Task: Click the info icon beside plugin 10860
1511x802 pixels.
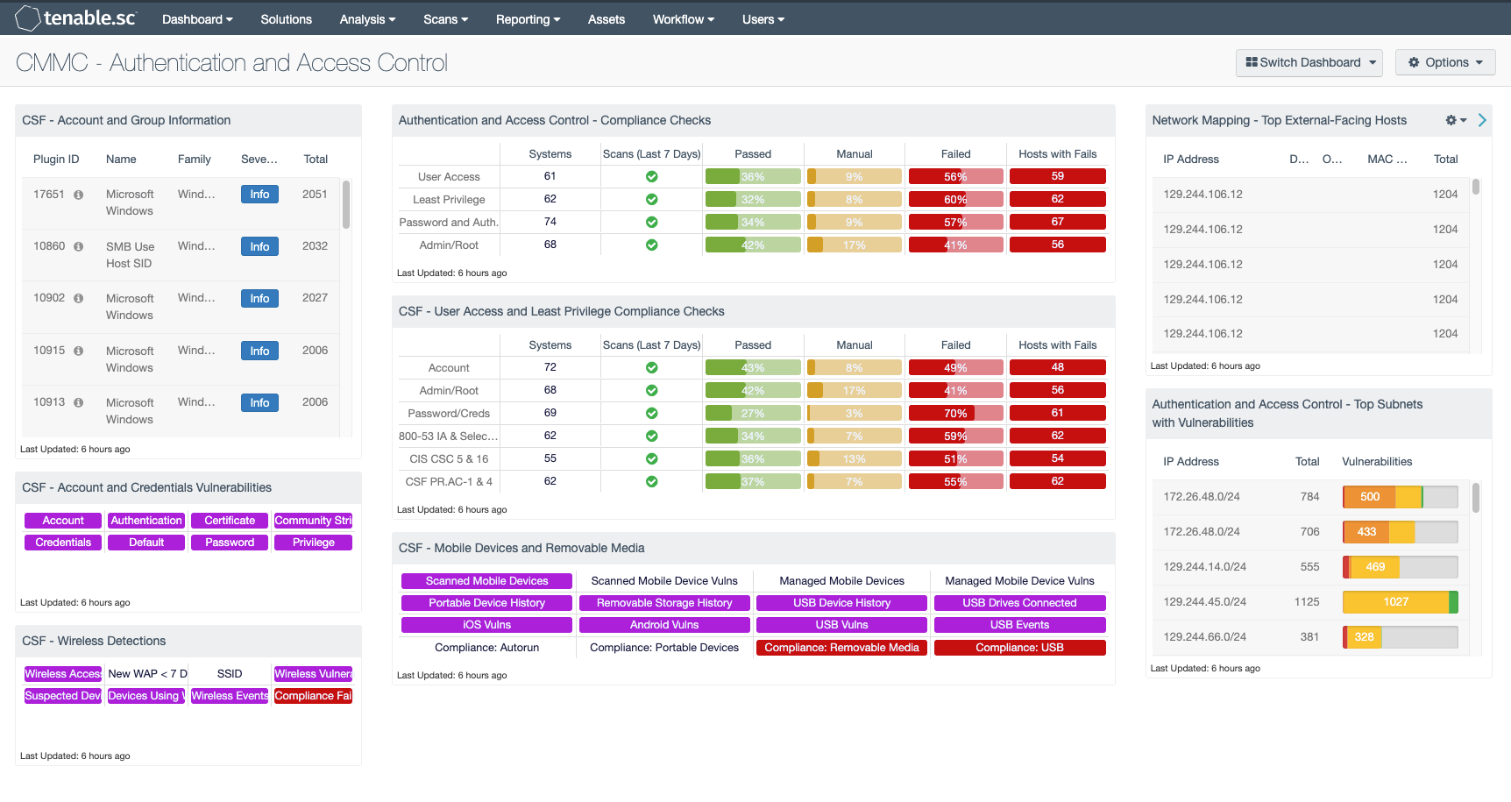Action: [78, 246]
